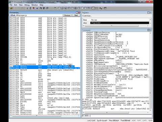Click the Restart debugging toolbar icon

pos(30,8)
